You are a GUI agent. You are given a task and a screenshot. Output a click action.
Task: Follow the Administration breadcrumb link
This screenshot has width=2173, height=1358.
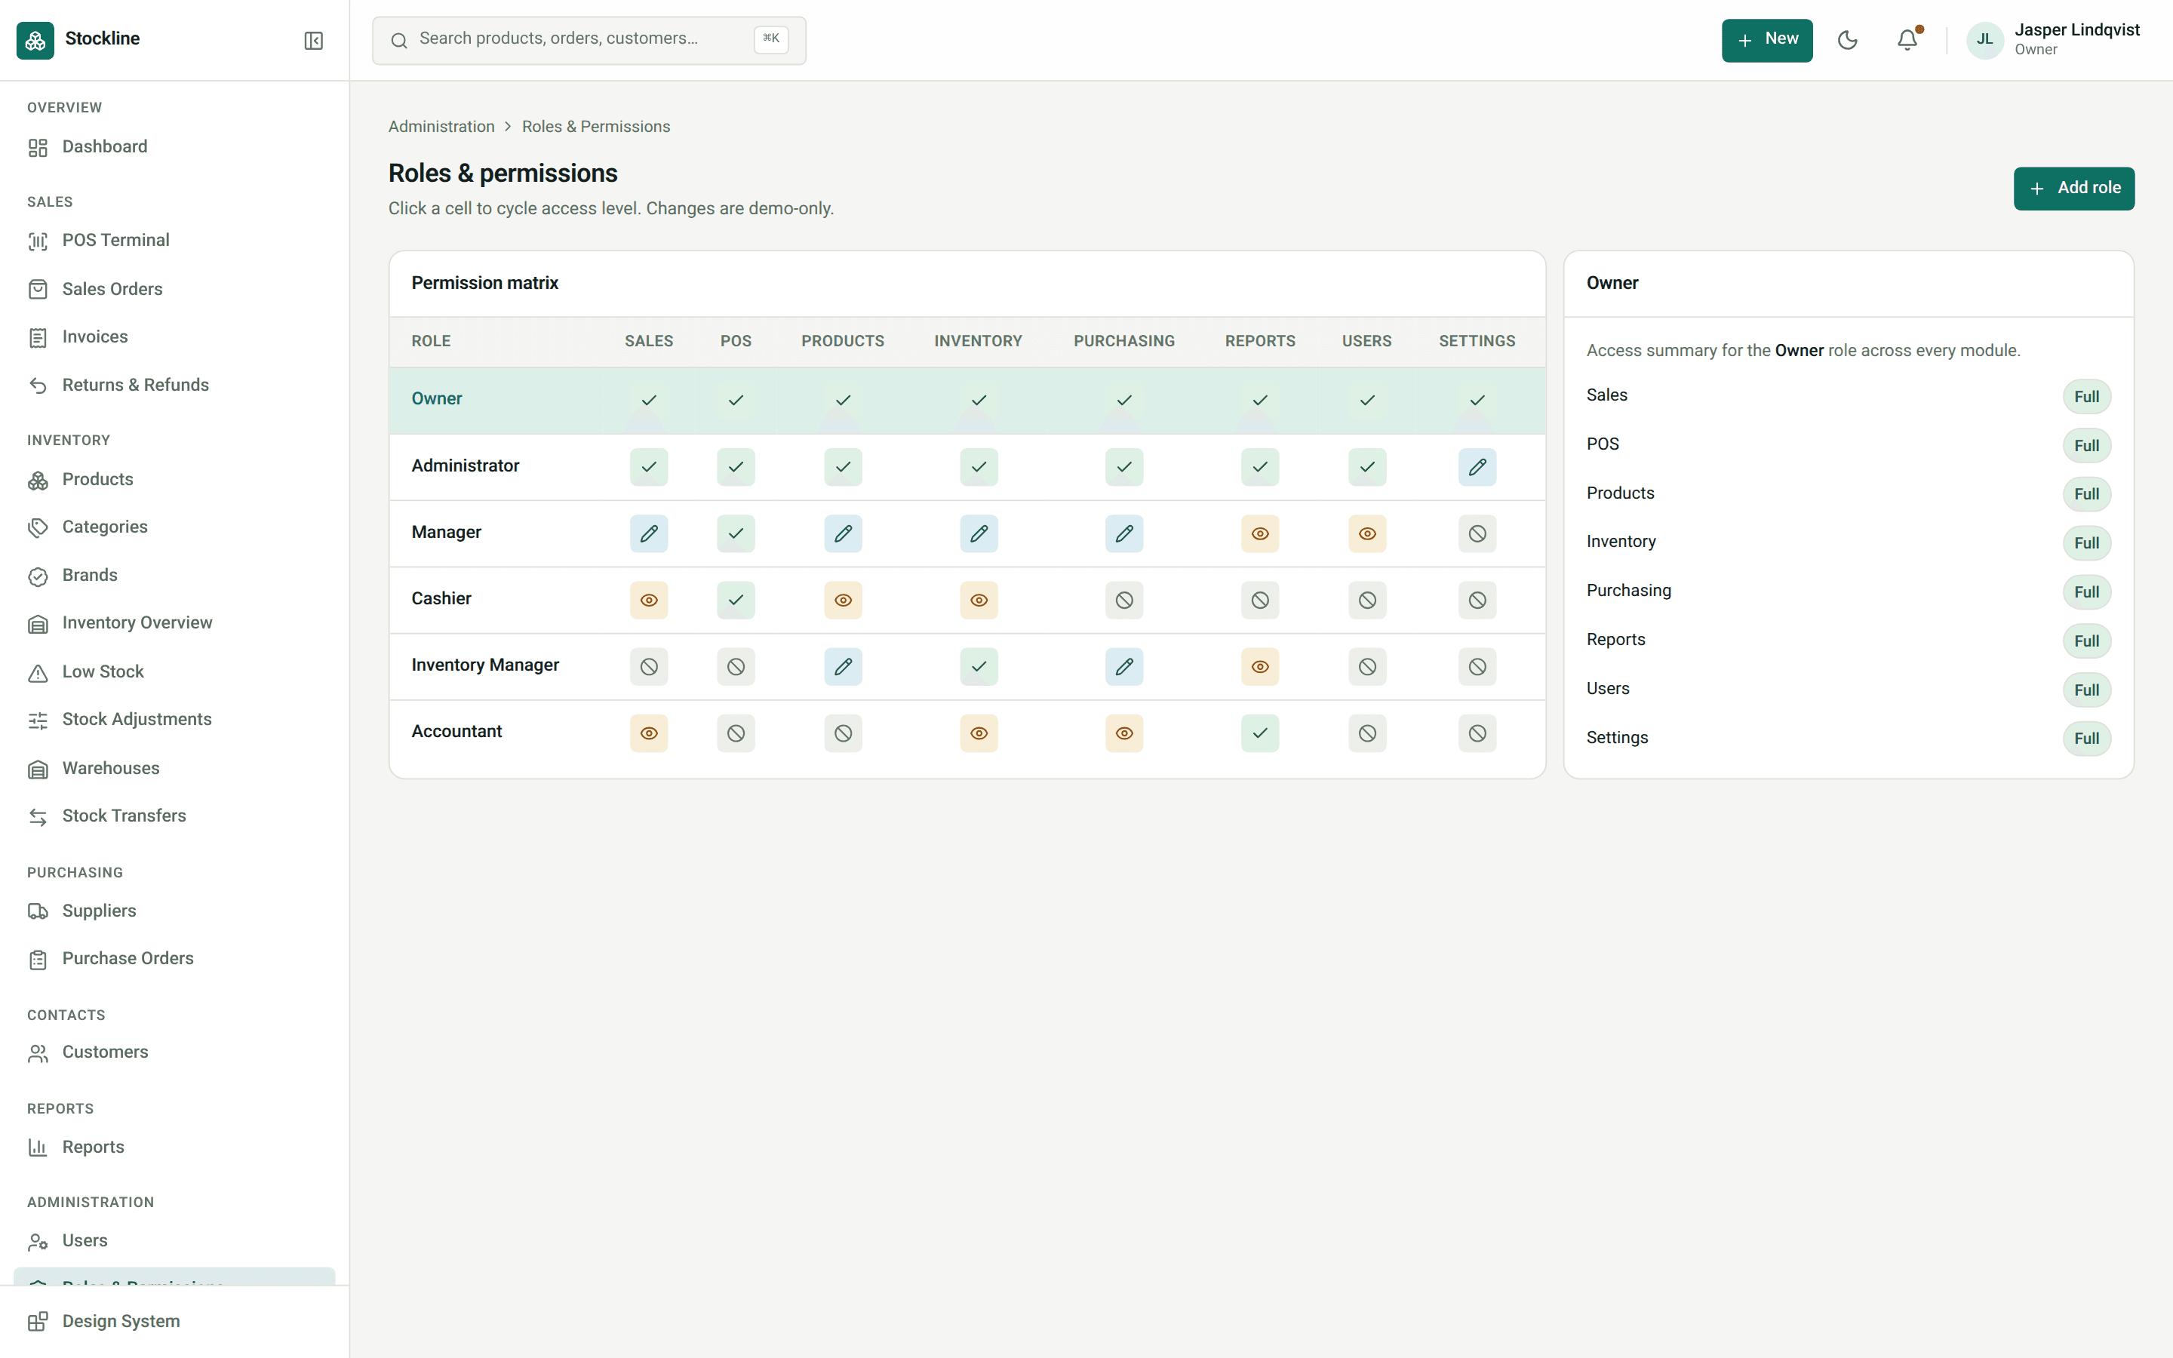tap(441, 127)
